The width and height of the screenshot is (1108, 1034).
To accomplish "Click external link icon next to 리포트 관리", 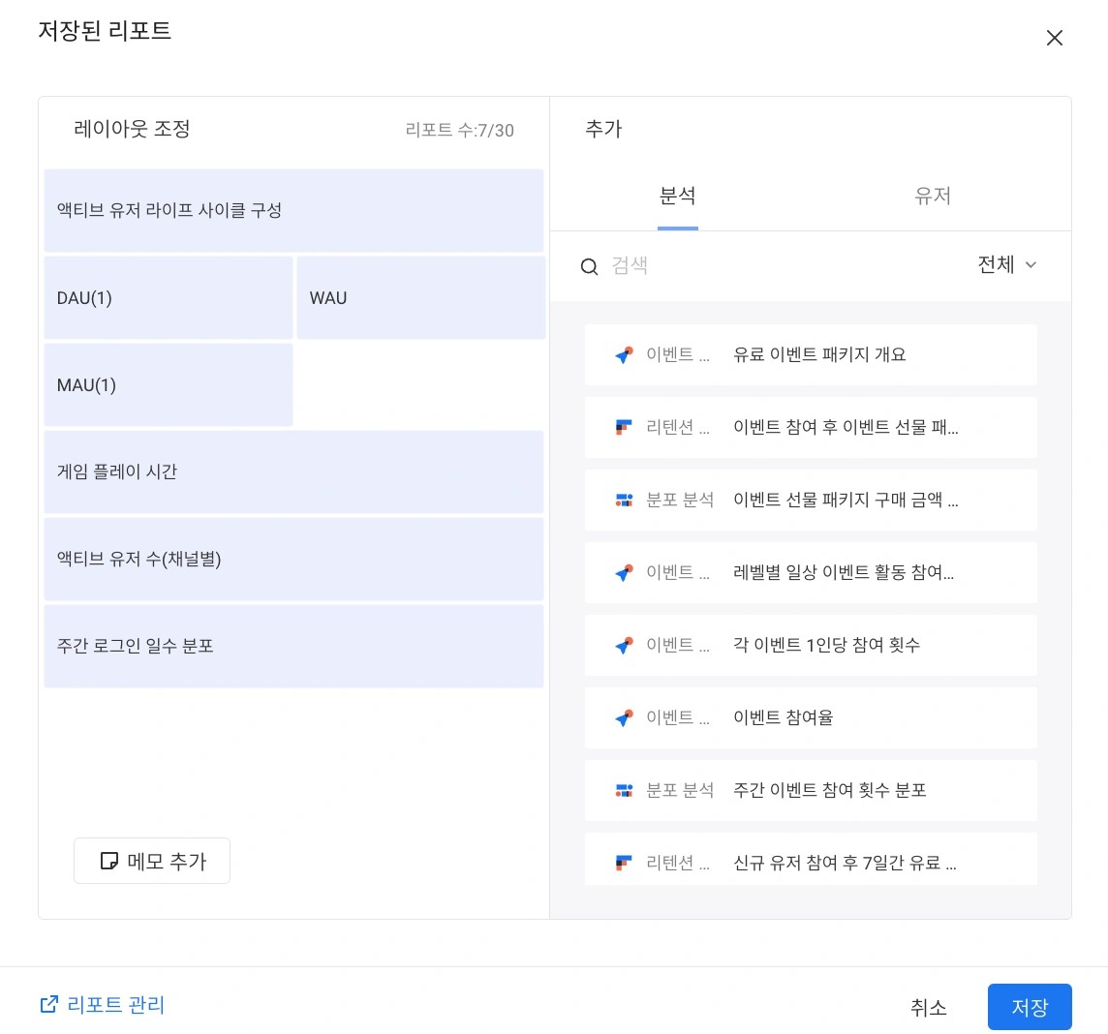I will tap(48, 1004).
